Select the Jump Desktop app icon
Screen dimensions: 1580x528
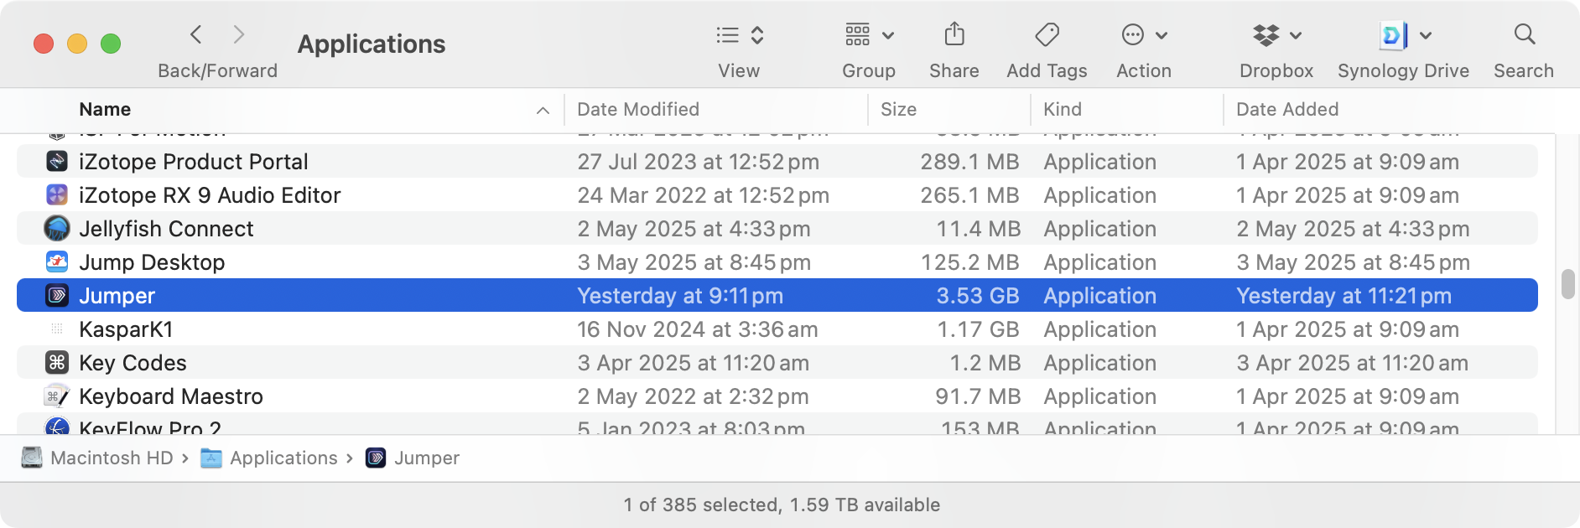pyautogui.click(x=57, y=262)
